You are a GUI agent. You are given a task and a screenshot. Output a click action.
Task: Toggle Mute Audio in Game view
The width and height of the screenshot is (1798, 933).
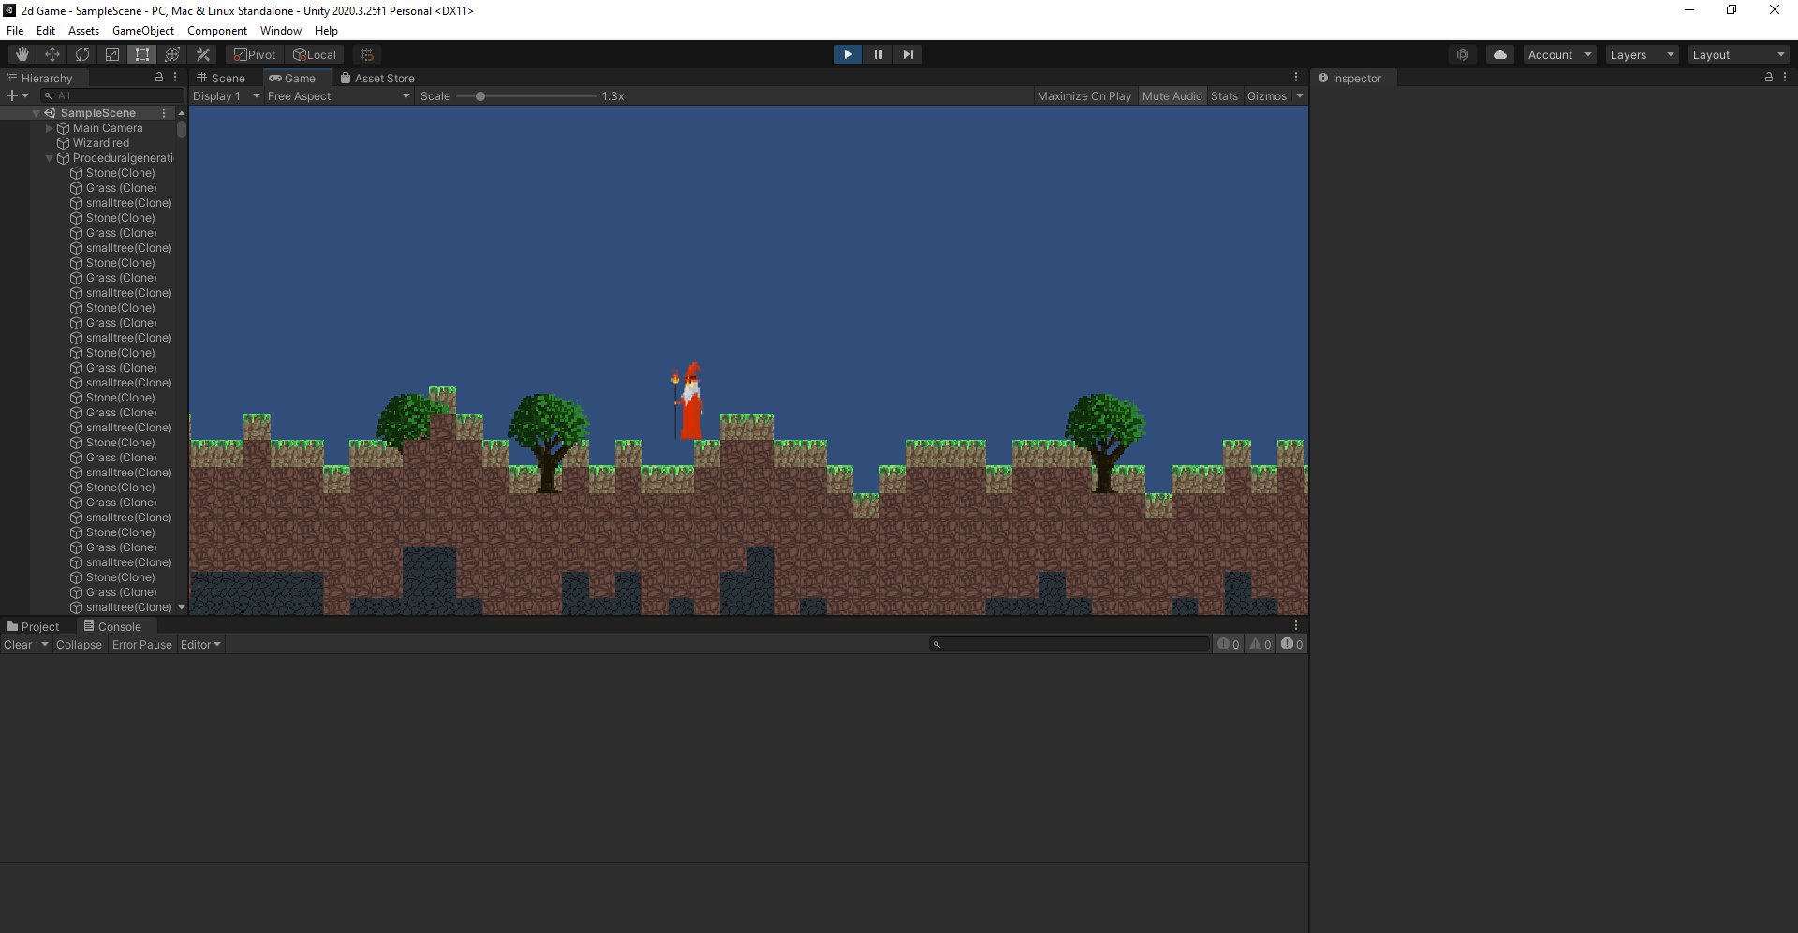[1172, 96]
